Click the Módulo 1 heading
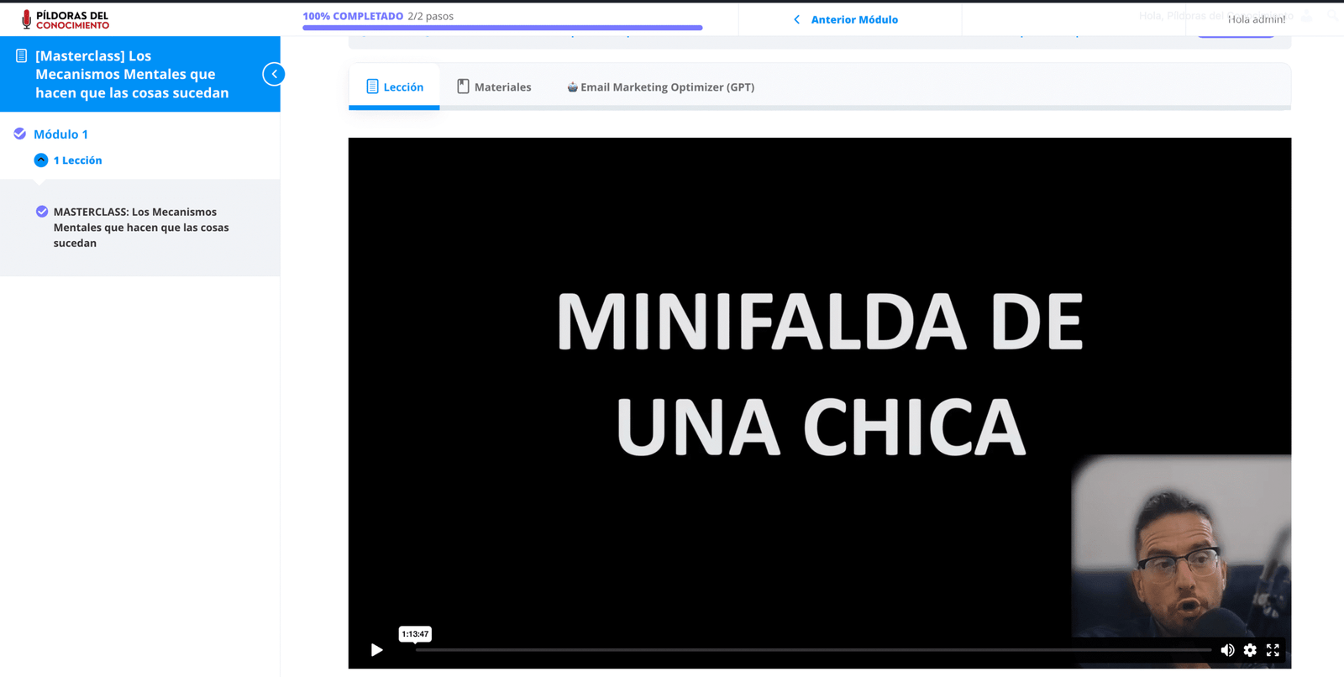Viewport: 1344px width, 677px height. (60, 134)
